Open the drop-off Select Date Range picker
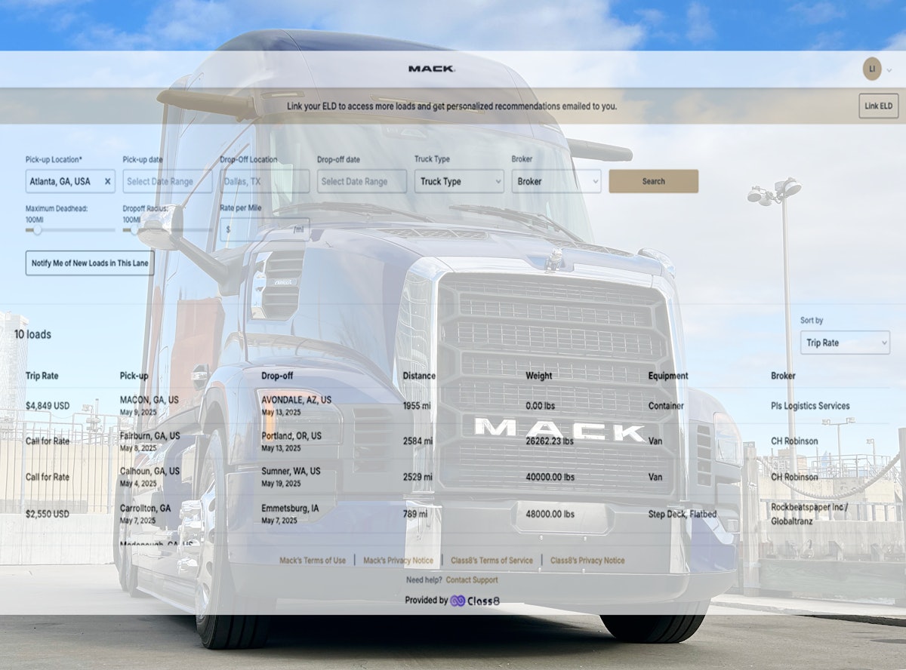This screenshot has width=906, height=670. coord(355,181)
